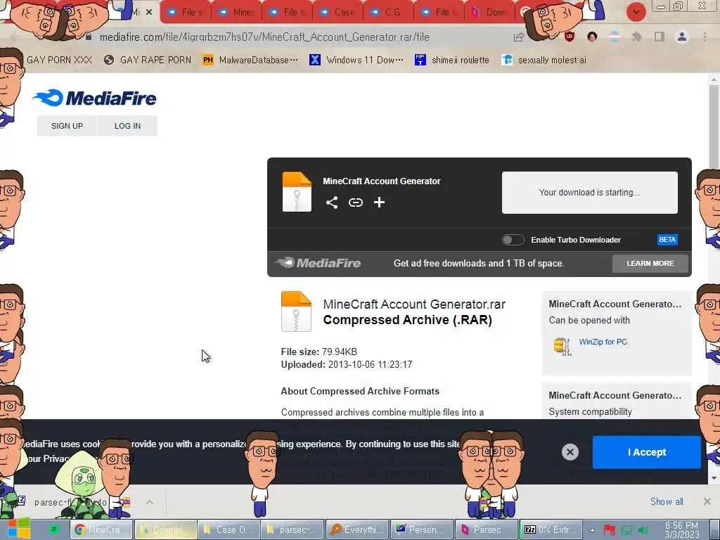Screen dimensions: 720x540
Task: Open the parsec file in downloads bar
Action: pos(73,502)
